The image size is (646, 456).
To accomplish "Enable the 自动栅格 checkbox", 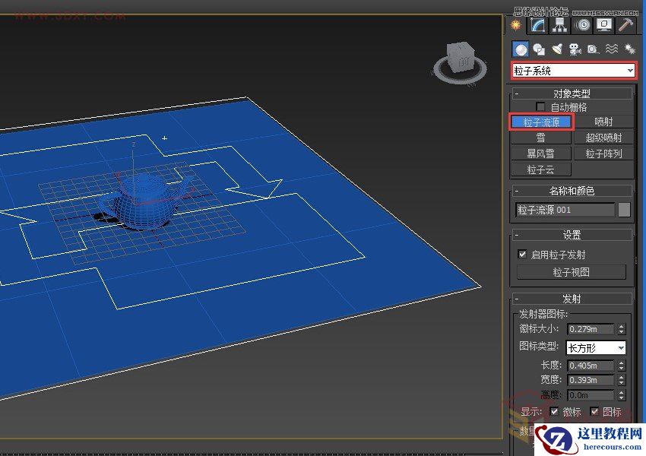I will pos(541,106).
